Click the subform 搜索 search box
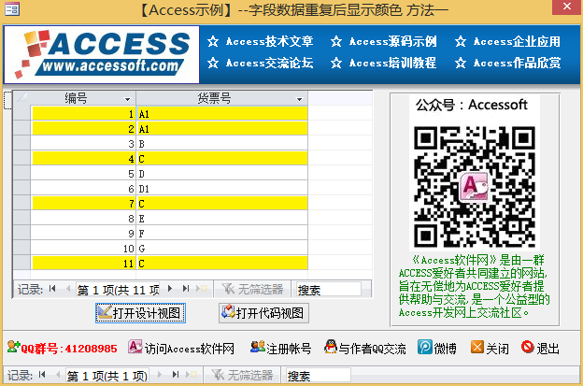 pyautogui.click(x=329, y=290)
